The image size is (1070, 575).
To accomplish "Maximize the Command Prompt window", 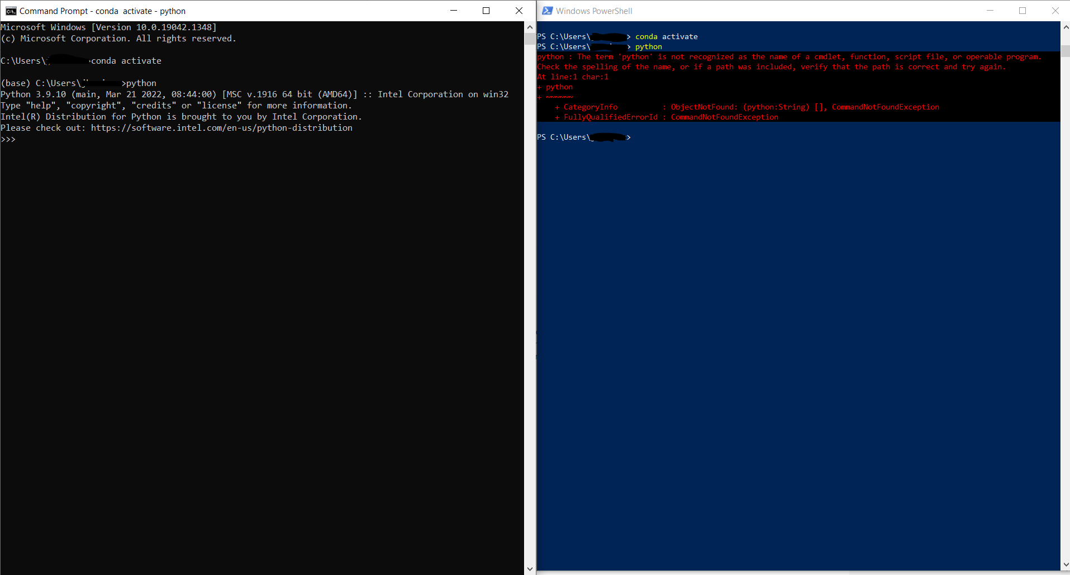I will 486,11.
